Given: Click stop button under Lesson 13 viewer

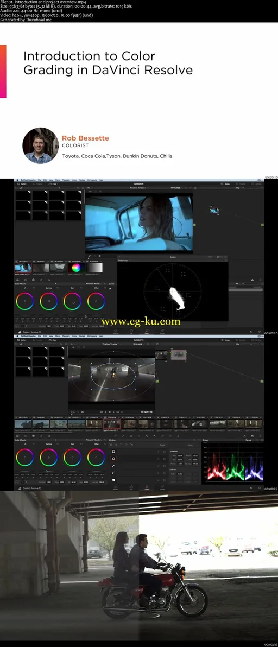Looking at the screenshot, I should pos(110,412).
